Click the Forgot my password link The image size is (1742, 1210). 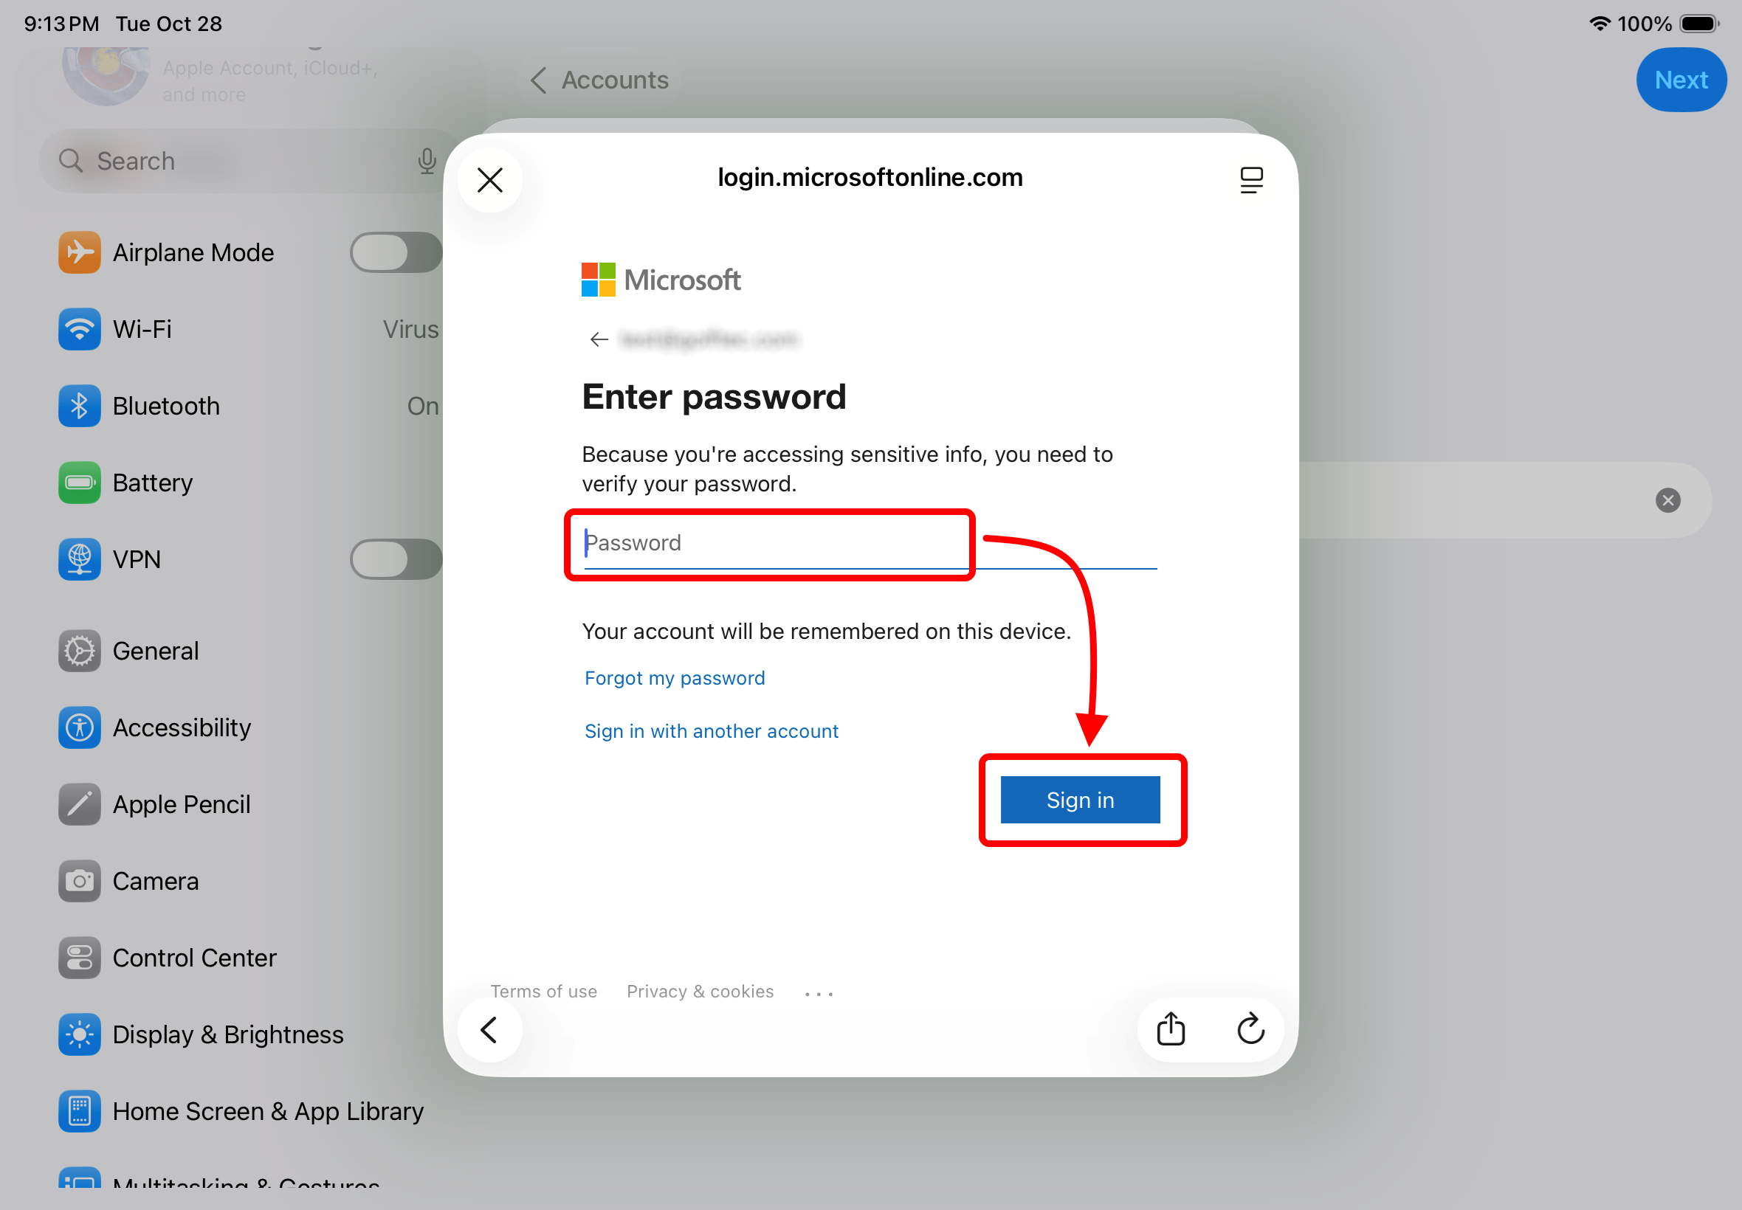point(674,678)
